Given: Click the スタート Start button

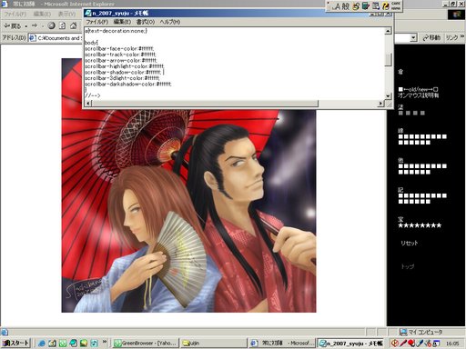Looking at the screenshot, I should (x=15, y=344).
